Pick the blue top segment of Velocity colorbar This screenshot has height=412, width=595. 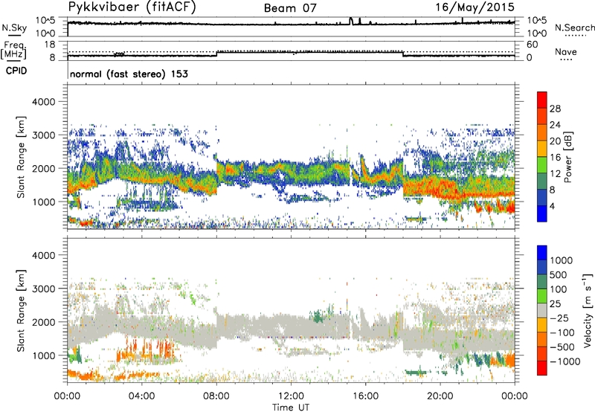click(542, 253)
